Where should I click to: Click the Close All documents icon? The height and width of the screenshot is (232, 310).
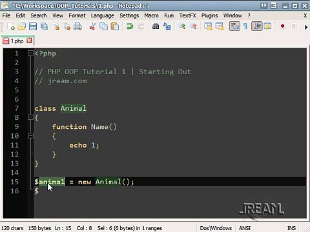click(67, 26)
